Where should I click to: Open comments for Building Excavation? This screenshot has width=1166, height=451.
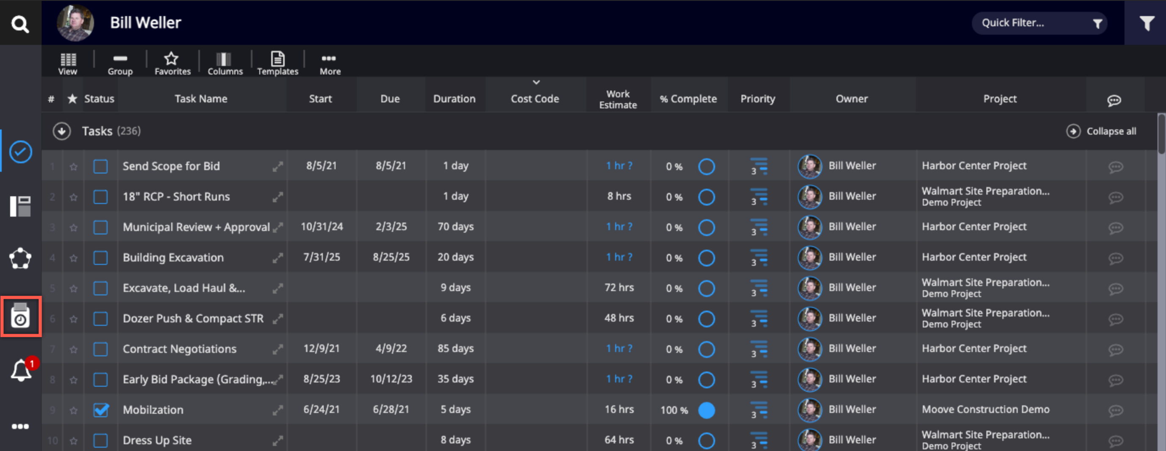tap(1115, 258)
